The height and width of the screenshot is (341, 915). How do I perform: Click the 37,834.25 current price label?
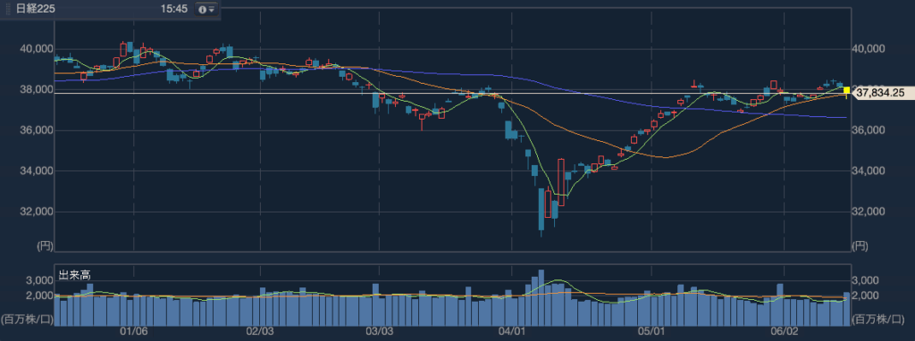coord(882,93)
